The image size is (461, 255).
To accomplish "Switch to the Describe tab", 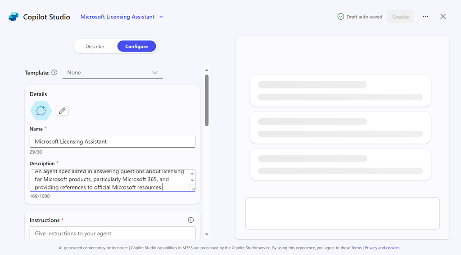I will coord(95,47).
